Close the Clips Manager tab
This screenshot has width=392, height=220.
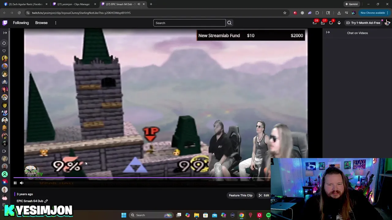95,4
